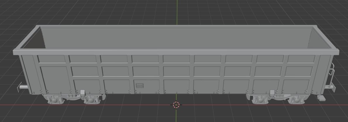Click the 3D cursor at the origin

(176, 105)
